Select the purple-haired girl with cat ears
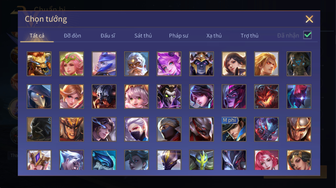 tap(169, 64)
